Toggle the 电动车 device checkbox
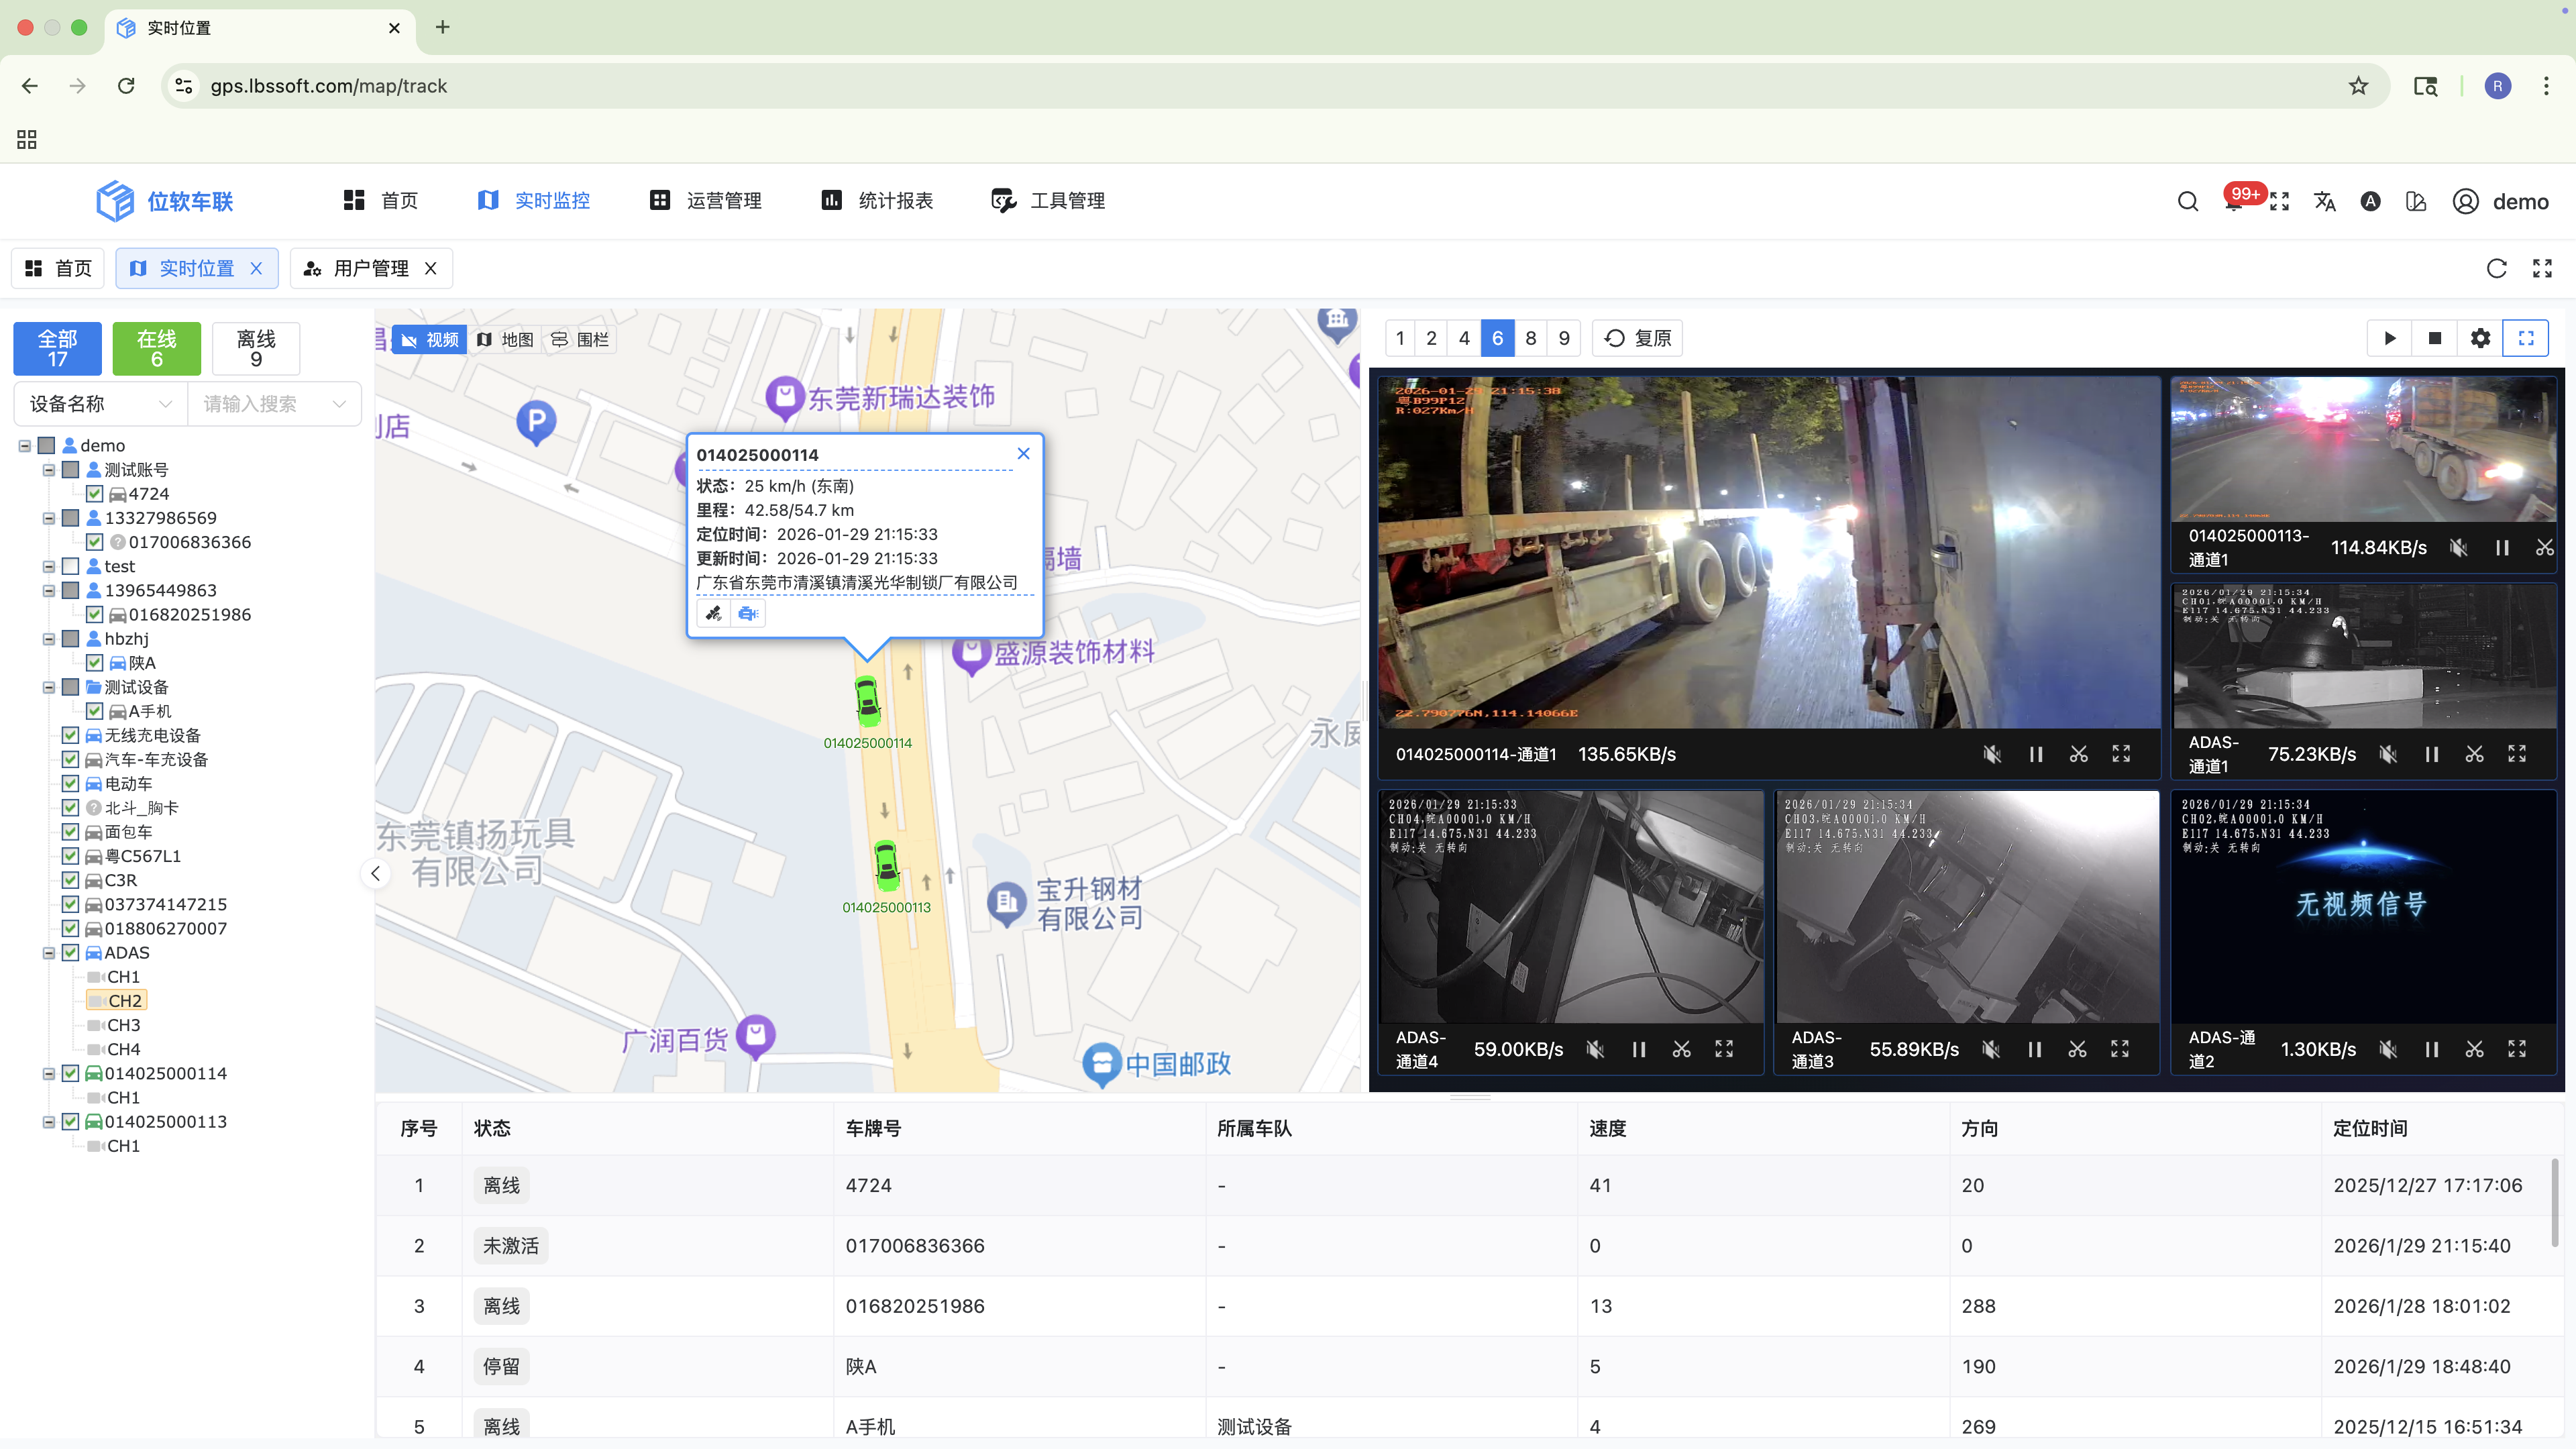The height and width of the screenshot is (1449, 2576). pos(71,784)
